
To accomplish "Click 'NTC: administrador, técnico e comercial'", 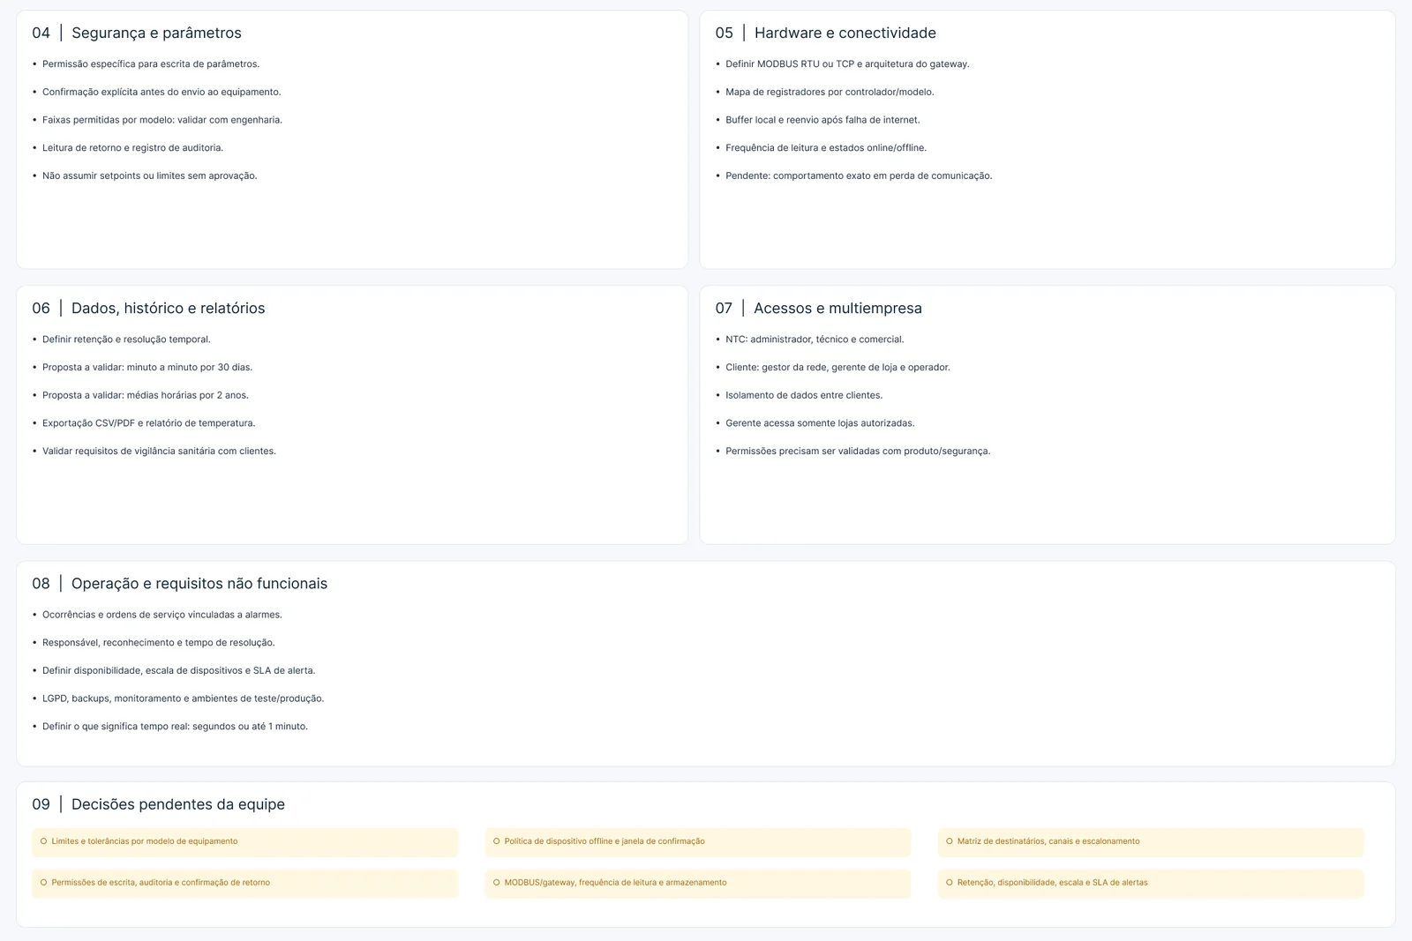I will coord(815,340).
